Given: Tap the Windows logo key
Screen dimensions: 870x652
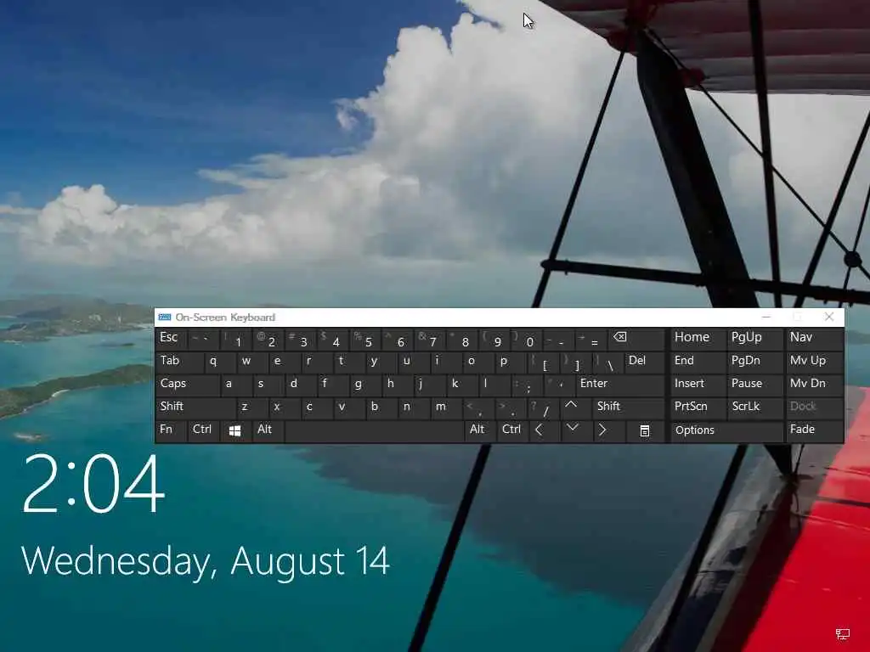Looking at the screenshot, I should (235, 430).
